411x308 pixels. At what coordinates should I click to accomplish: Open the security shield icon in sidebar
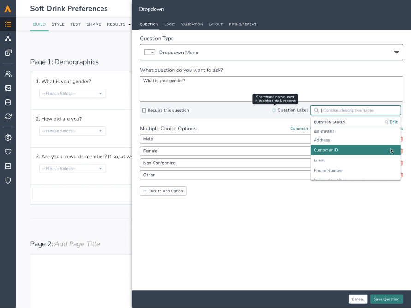coord(8,180)
